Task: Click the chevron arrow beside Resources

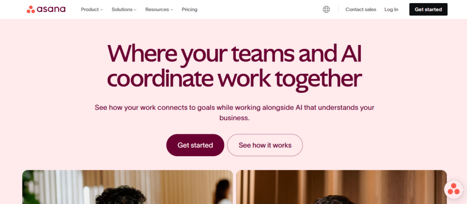Action: 171,10
